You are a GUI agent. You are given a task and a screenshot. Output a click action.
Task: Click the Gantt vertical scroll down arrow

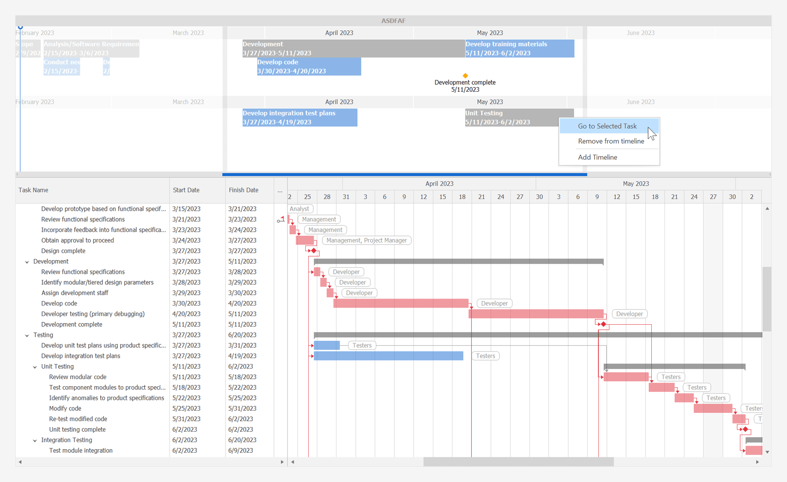pos(767,452)
